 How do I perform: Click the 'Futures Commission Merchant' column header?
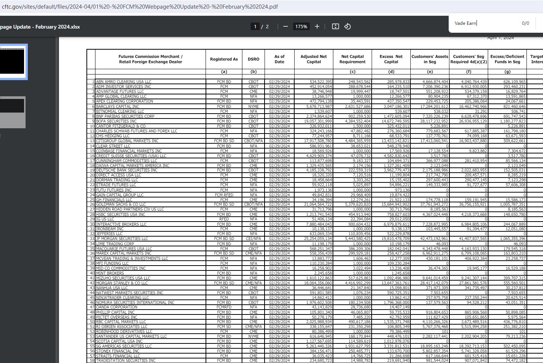150,59
